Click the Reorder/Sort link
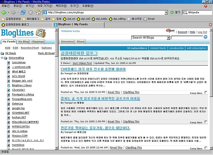Viewport: 213px width, 155px height. [x=30, y=48]
